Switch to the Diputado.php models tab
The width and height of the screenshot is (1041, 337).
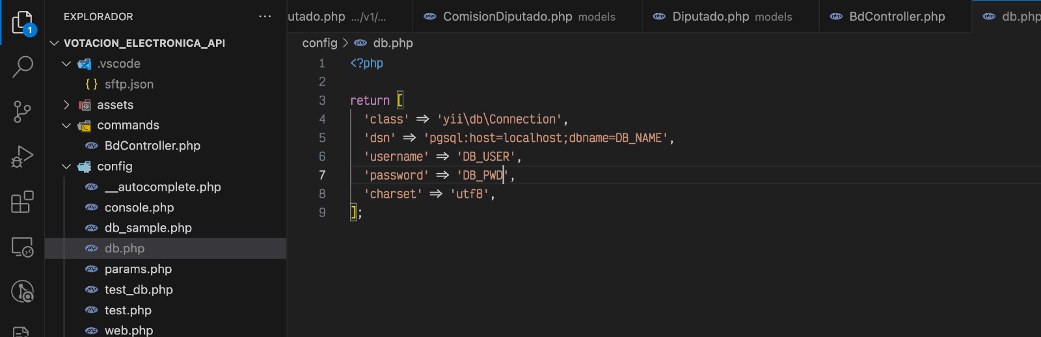coord(731,16)
